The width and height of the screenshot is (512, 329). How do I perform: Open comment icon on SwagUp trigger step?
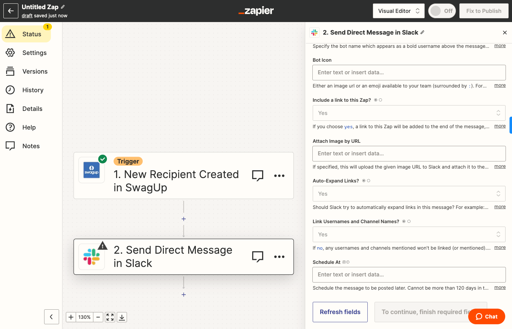click(x=258, y=175)
